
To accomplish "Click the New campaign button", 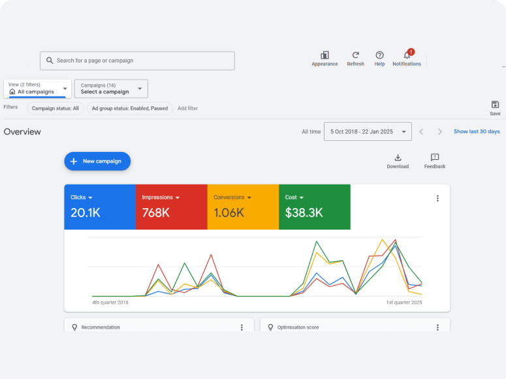I will pos(97,161).
